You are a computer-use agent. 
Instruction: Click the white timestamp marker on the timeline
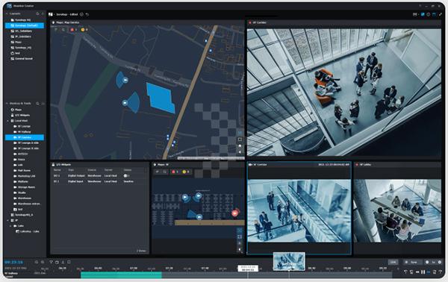(248, 269)
